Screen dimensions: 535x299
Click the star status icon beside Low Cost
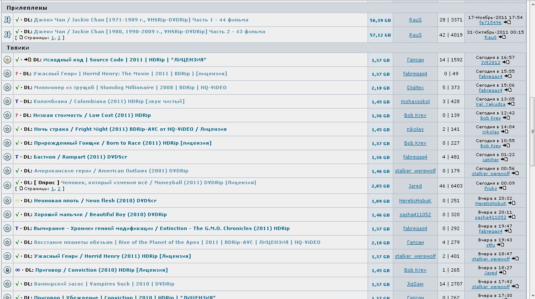tap(7, 115)
